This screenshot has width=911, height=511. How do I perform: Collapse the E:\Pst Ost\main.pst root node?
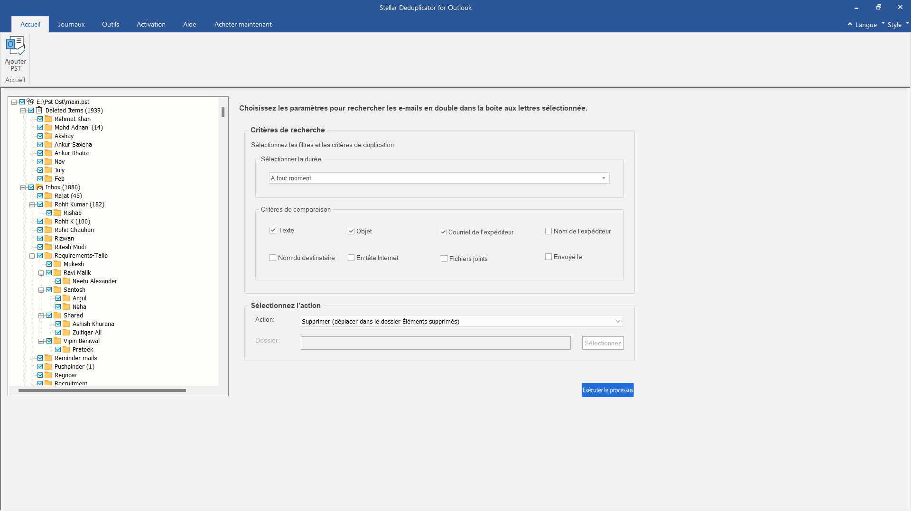tap(14, 102)
